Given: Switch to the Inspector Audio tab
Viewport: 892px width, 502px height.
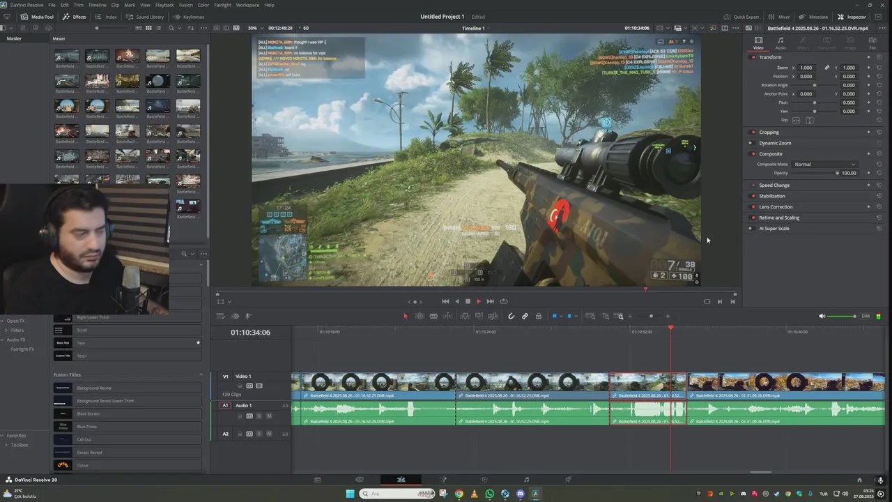Looking at the screenshot, I should coord(780,43).
